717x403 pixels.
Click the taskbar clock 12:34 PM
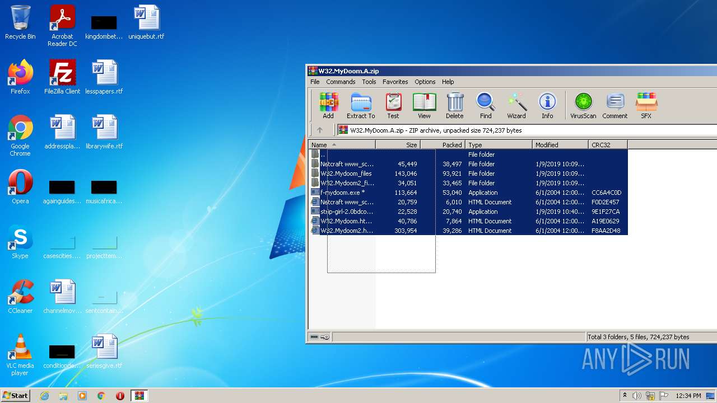[688, 396]
